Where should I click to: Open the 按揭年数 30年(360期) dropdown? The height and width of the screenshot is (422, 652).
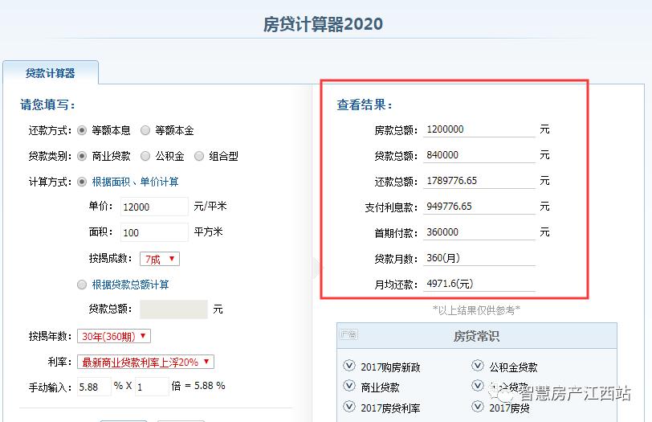tap(114, 336)
